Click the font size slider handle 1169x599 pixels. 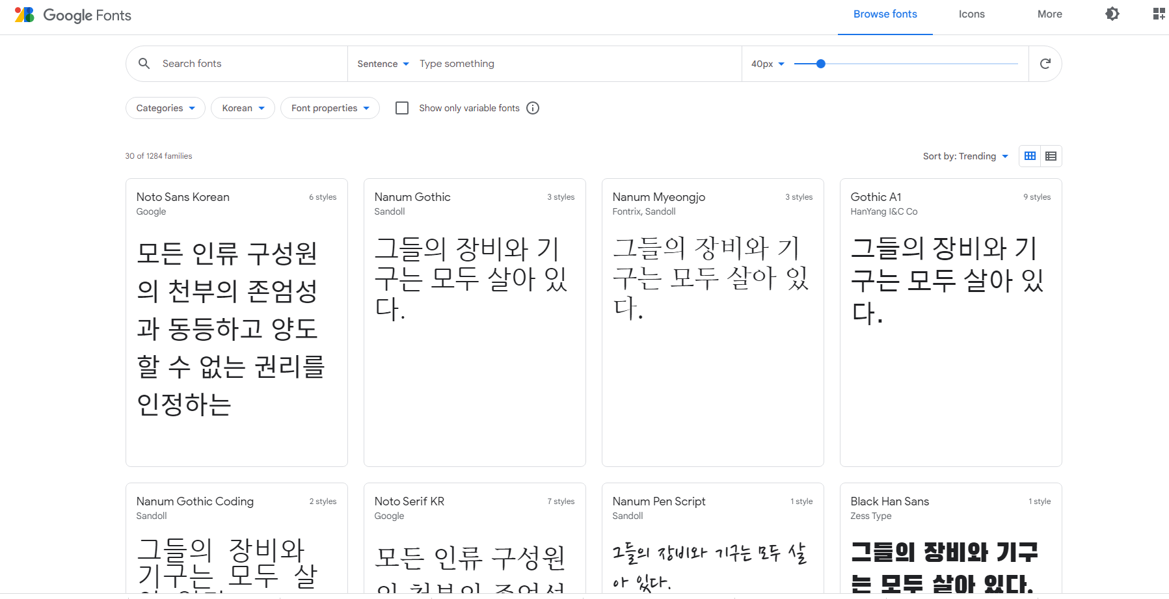(x=821, y=64)
